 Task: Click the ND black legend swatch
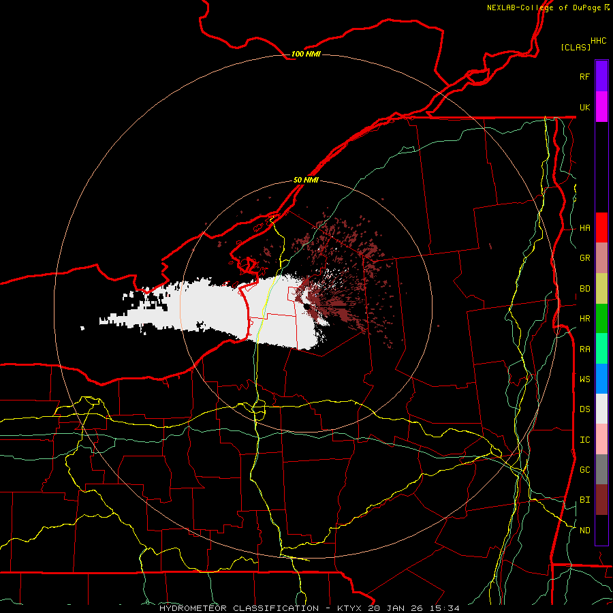[x=601, y=530]
